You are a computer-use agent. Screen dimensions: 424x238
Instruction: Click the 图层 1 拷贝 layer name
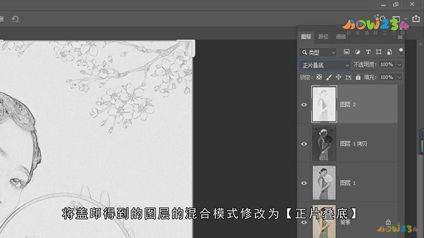pyautogui.click(x=354, y=144)
